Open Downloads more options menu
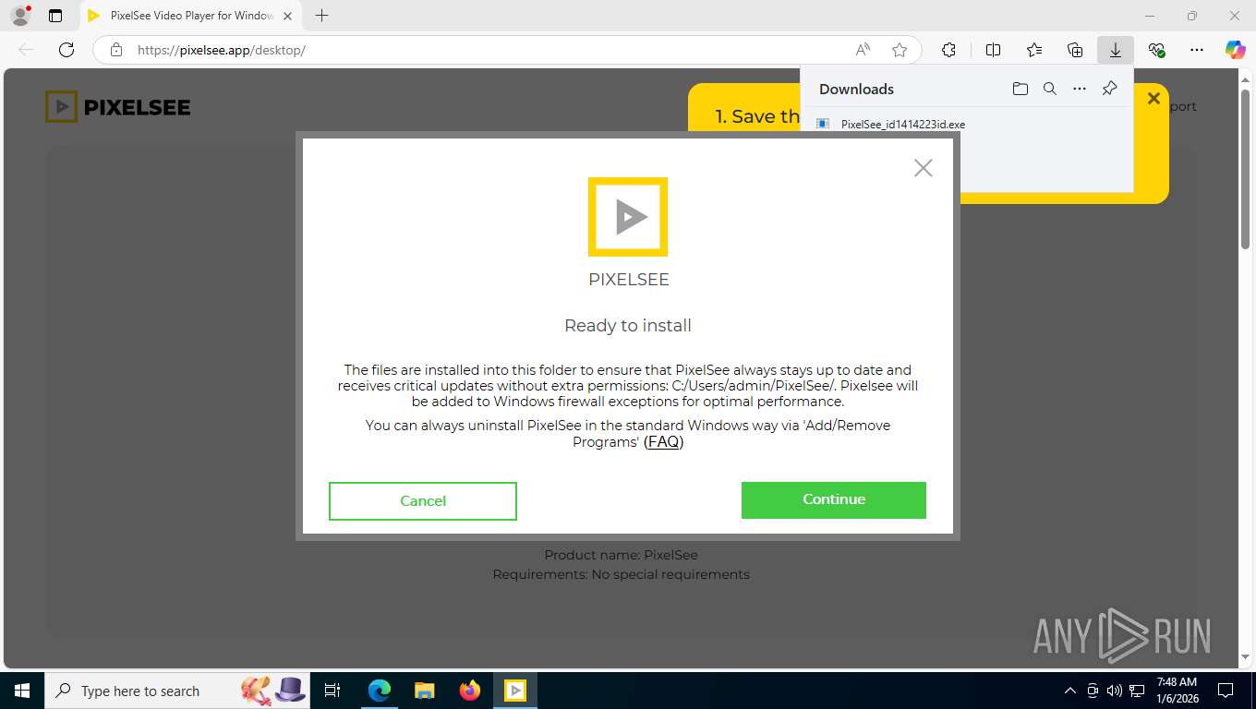Image resolution: width=1256 pixels, height=709 pixels. pos(1080,89)
